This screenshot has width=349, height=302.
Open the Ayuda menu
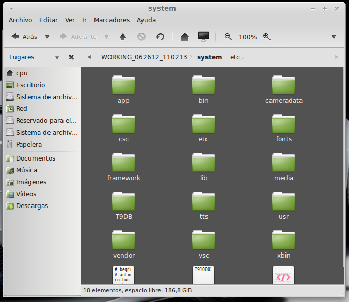click(146, 20)
